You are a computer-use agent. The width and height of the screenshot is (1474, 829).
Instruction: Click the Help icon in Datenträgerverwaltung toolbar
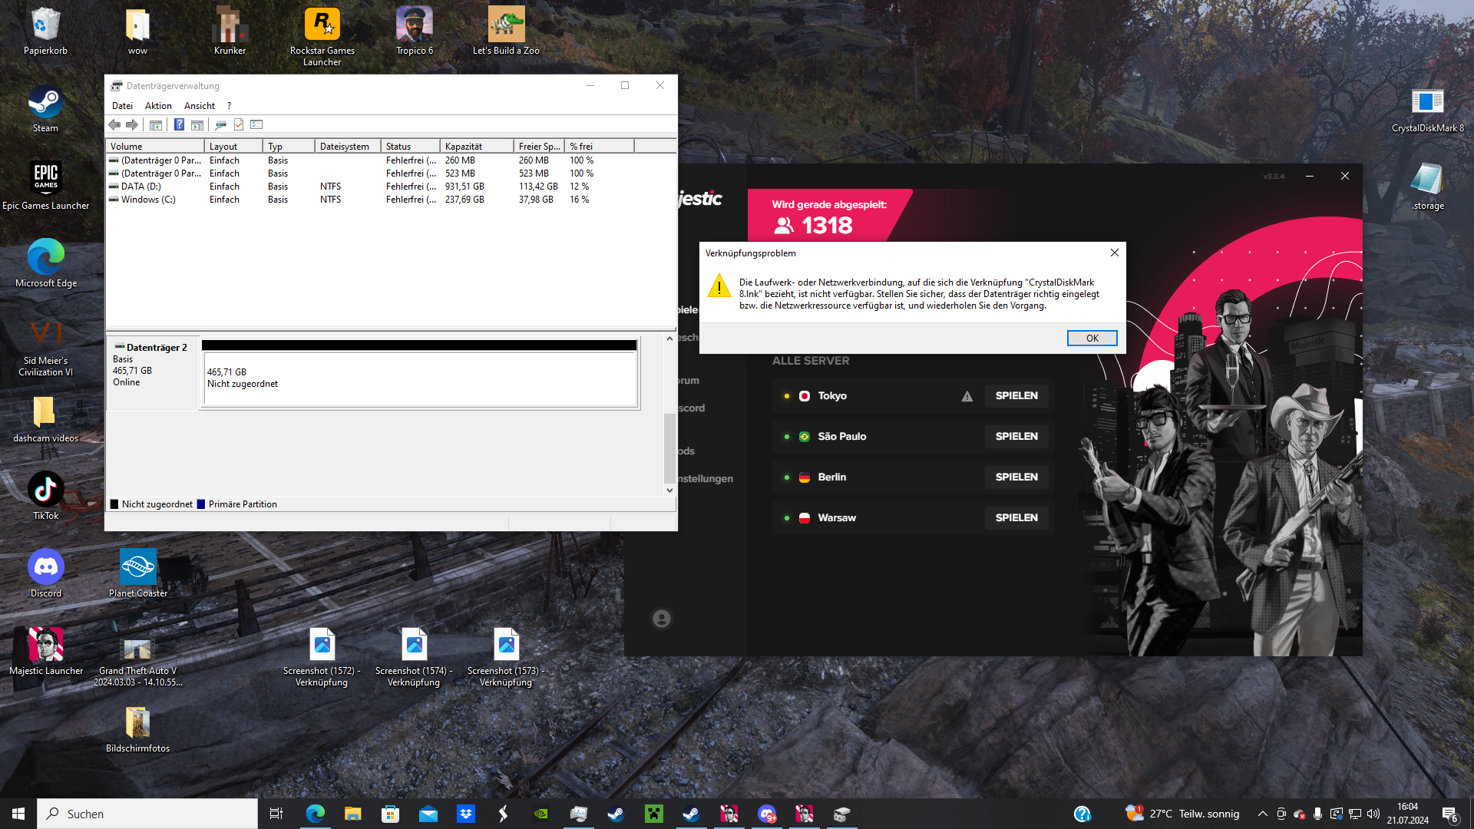click(x=179, y=124)
